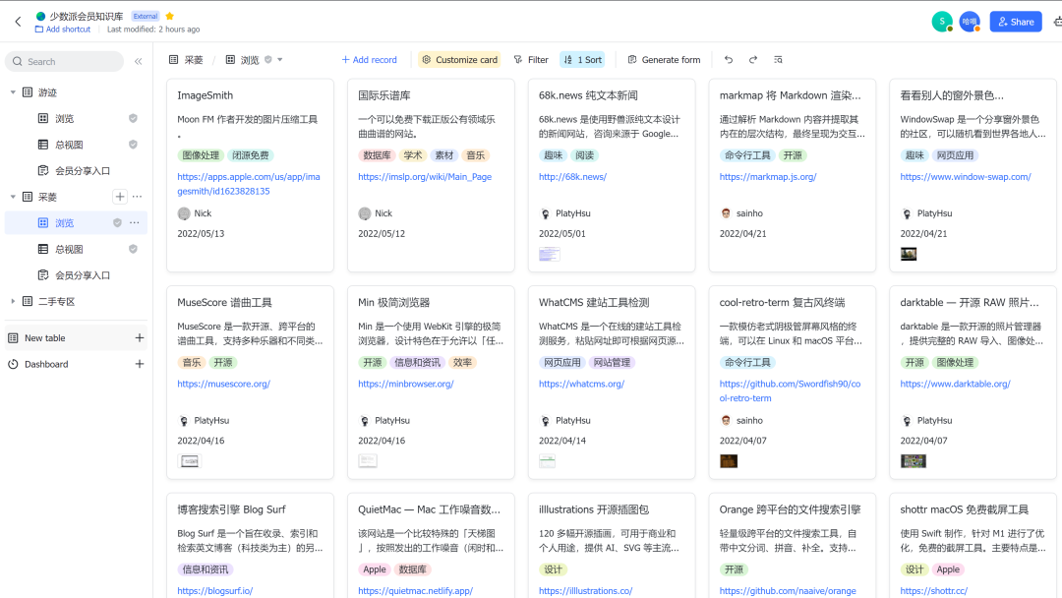Click plus icon next to New table
The width and height of the screenshot is (1062, 598).
(x=139, y=338)
